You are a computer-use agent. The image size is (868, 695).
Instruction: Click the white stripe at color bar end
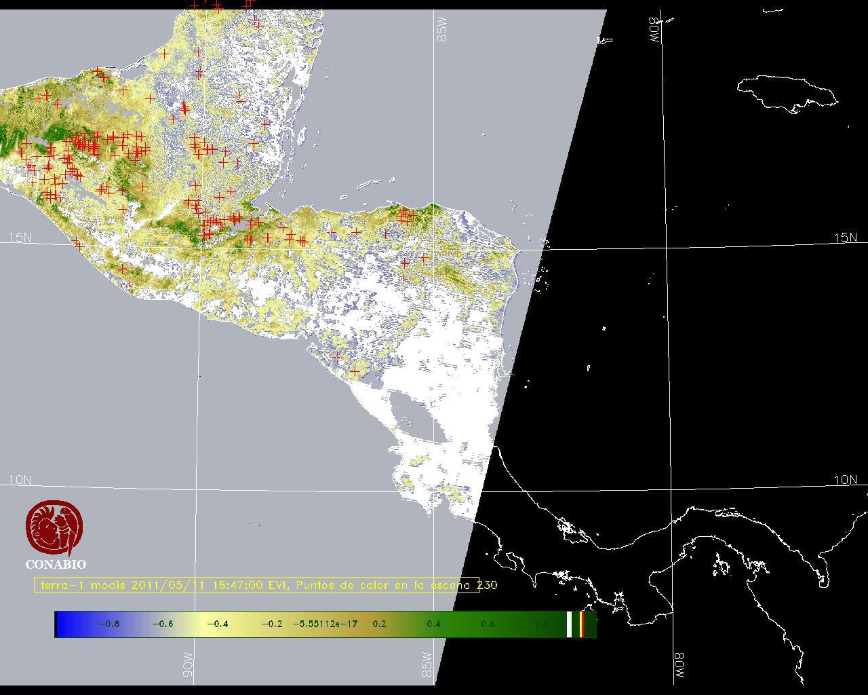pyautogui.click(x=569, y=624)
